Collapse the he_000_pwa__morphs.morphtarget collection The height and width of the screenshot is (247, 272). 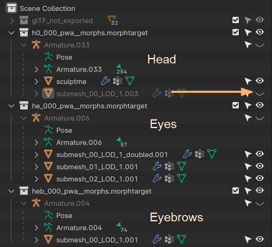pyautogui.click(x=11, y=106)
